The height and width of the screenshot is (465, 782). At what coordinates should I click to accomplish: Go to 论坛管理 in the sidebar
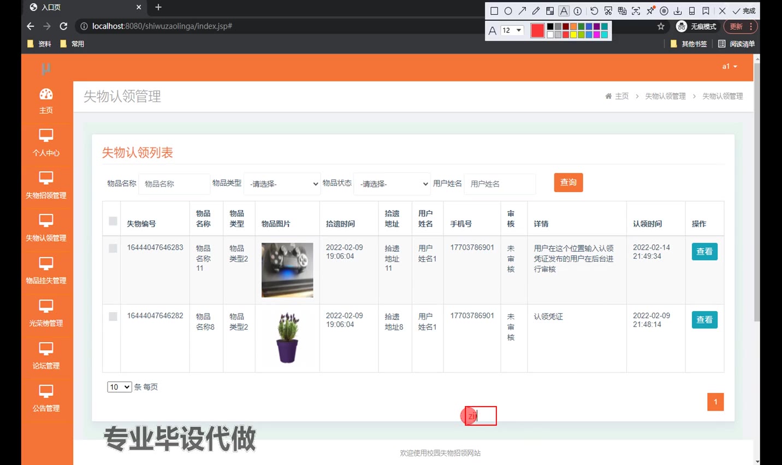pos(46,355)
